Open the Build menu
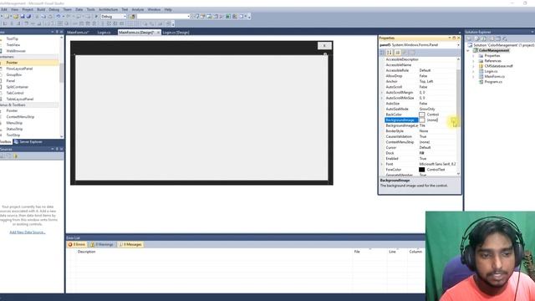This screenshot has width=535, height=301. click(x=41, y=9)
